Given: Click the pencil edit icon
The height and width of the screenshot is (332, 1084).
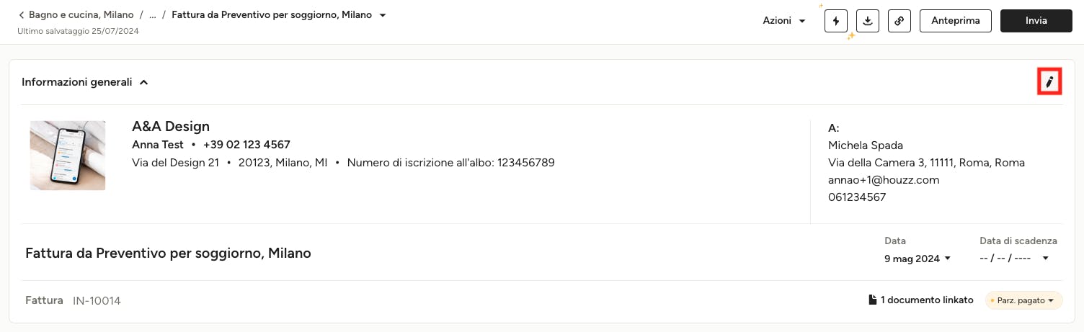Looking at the screenshot, I should (x=1049, y=82).
